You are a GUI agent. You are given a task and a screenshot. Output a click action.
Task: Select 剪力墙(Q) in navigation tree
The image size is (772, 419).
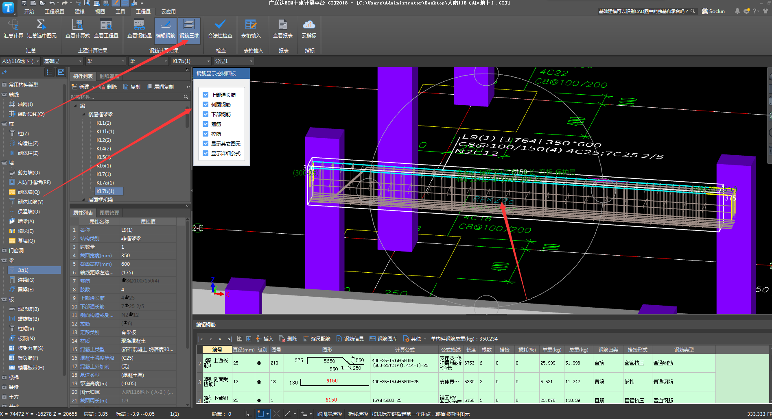click(28, 173)
